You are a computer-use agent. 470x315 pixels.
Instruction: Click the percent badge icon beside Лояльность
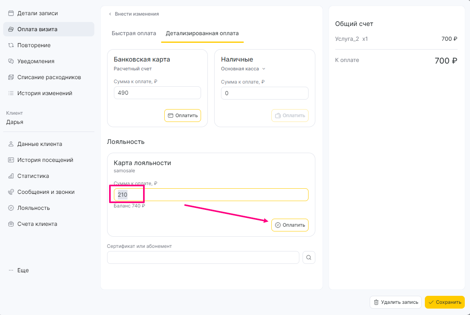coord(11,208)
